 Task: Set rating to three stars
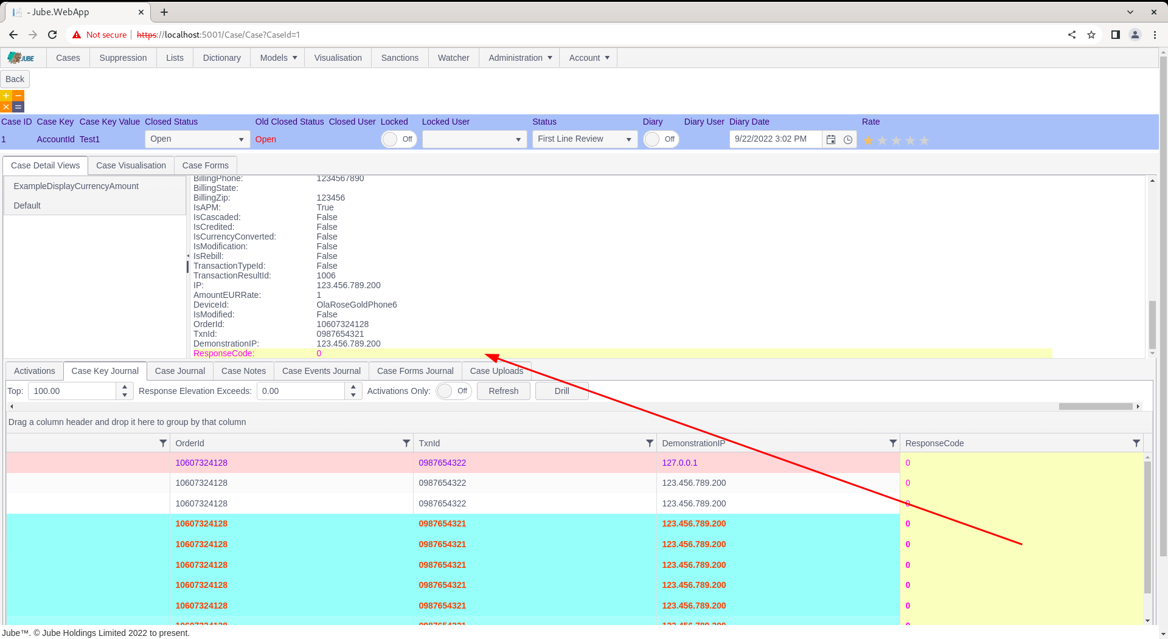[896, 140]
